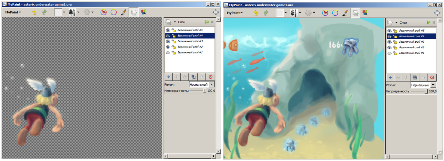The height and width of the screenshot is (161, 444).
Task: Hide layer #5 via eye icon in right window
Action: click(390, 30)
